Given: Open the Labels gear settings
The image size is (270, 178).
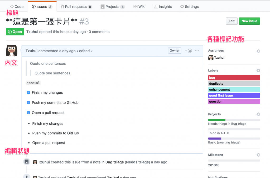Looking at the screenshot, I should pyautogui.click(x=258, y=70).
